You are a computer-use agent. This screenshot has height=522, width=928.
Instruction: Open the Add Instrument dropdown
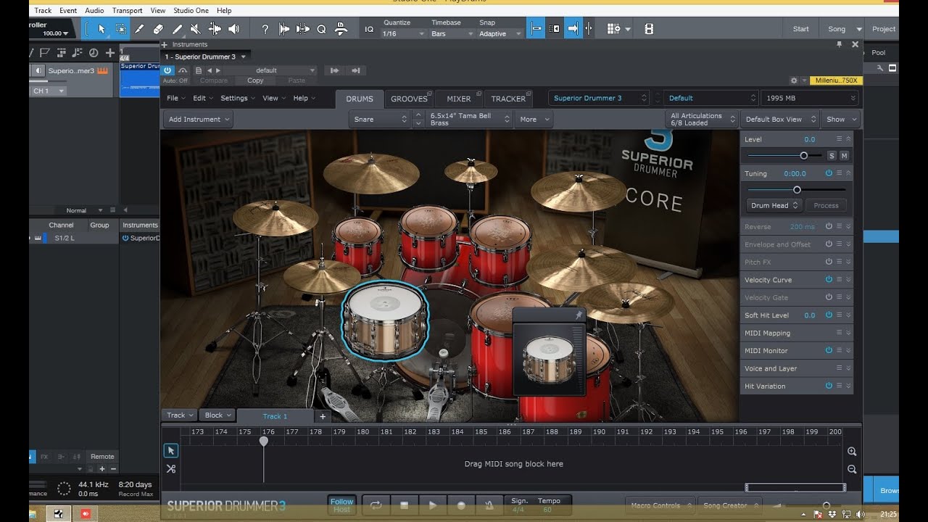tap(199, 120)
